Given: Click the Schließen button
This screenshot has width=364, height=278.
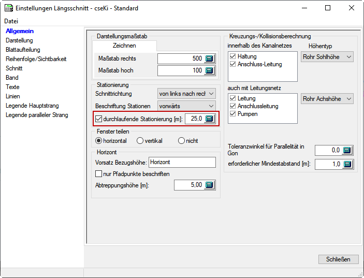Looking at the screenshot, I should click(x=338, y=259).
